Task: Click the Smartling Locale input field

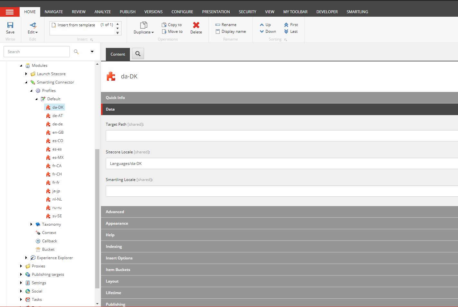Action: pos(282,191)
